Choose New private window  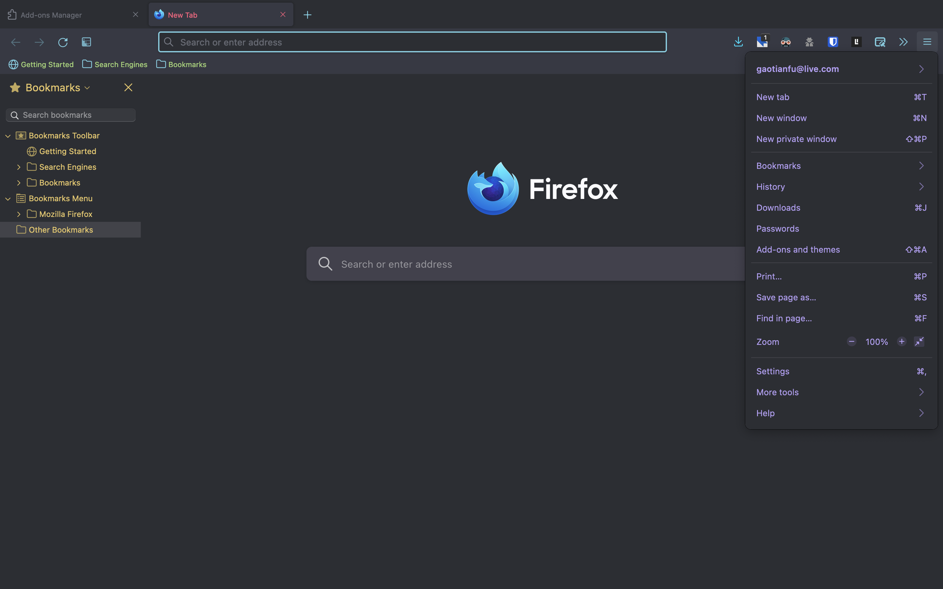pyautogui.click(x=841, y=139)
